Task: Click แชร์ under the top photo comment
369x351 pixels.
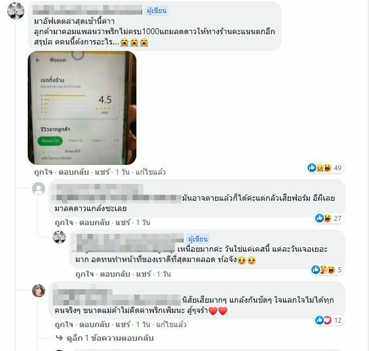Action: coord(102,172)
